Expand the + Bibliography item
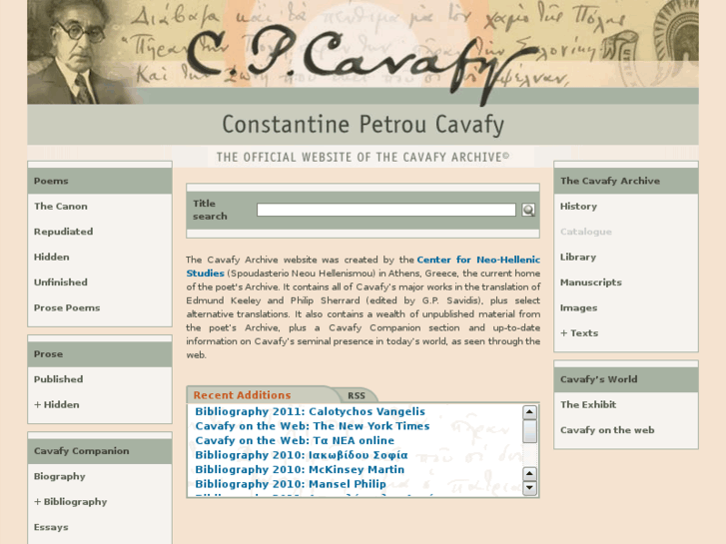 [70, 502]
